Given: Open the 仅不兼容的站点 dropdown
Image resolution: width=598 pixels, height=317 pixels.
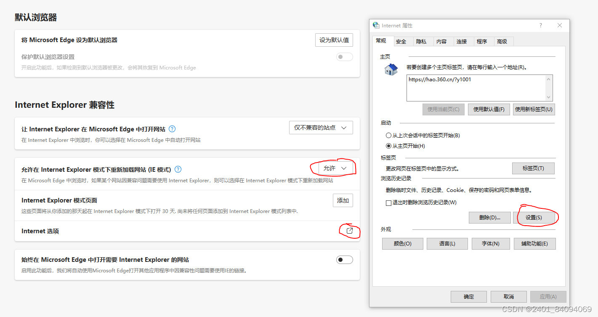Looking at the screenshot, I should point(321,128).
